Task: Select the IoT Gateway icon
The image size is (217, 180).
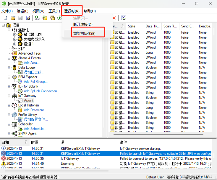Action: coord(14,96)
